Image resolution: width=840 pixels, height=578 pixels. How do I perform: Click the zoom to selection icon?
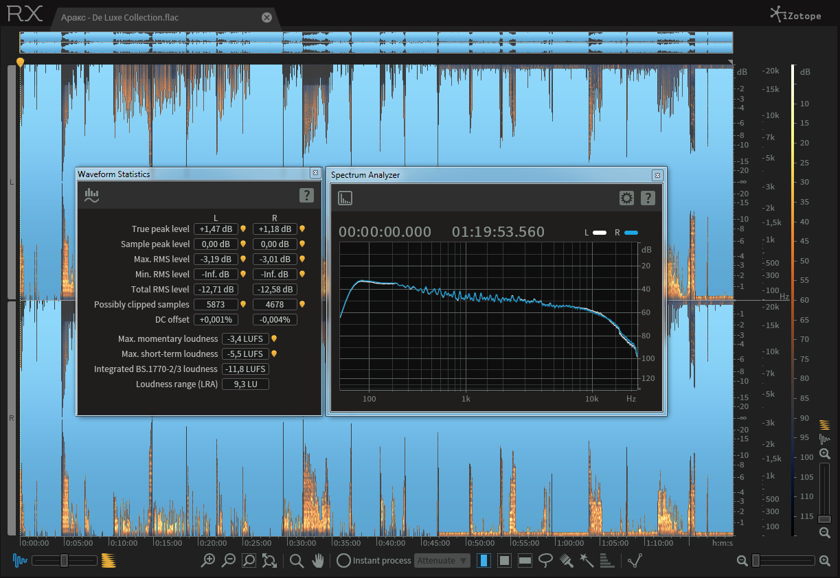(249, 561)
